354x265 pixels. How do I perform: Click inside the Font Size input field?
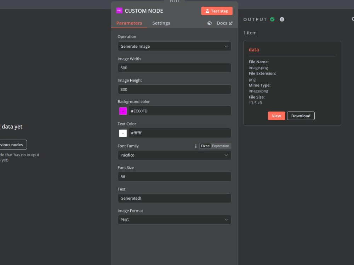pos(174,176)
